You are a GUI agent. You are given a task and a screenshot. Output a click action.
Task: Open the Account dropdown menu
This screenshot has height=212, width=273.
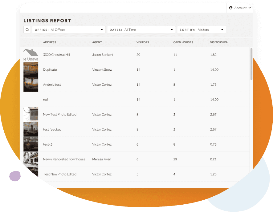coord(240,8)
